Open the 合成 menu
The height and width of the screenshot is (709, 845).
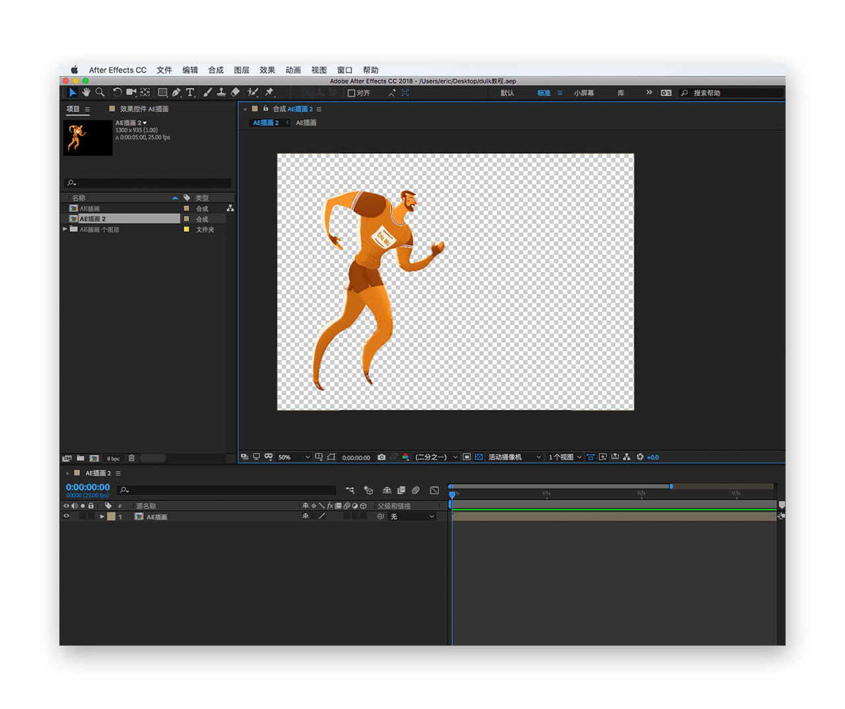coord(216,70)
